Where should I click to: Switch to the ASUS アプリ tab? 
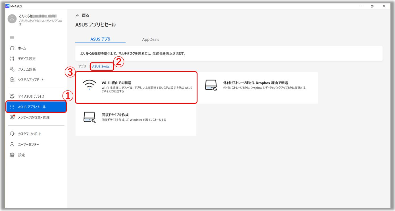[100, 39]
